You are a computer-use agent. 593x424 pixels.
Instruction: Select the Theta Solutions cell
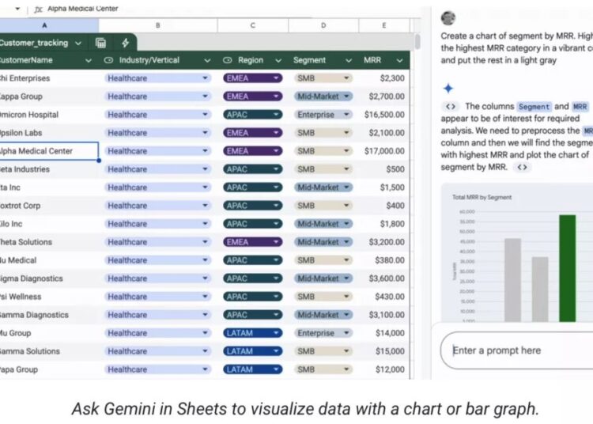tap(49, 242)
